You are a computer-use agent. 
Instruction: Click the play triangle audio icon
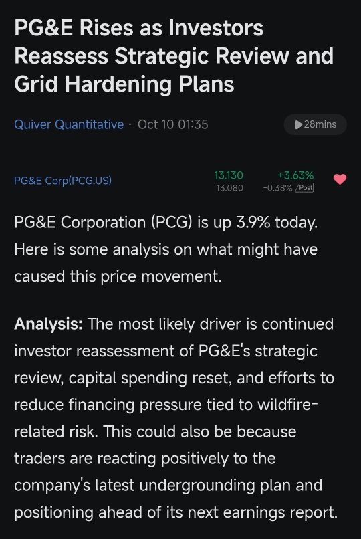coord(298,125)
